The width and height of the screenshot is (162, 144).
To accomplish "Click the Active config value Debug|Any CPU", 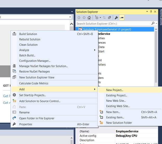I will click(126, 136).
